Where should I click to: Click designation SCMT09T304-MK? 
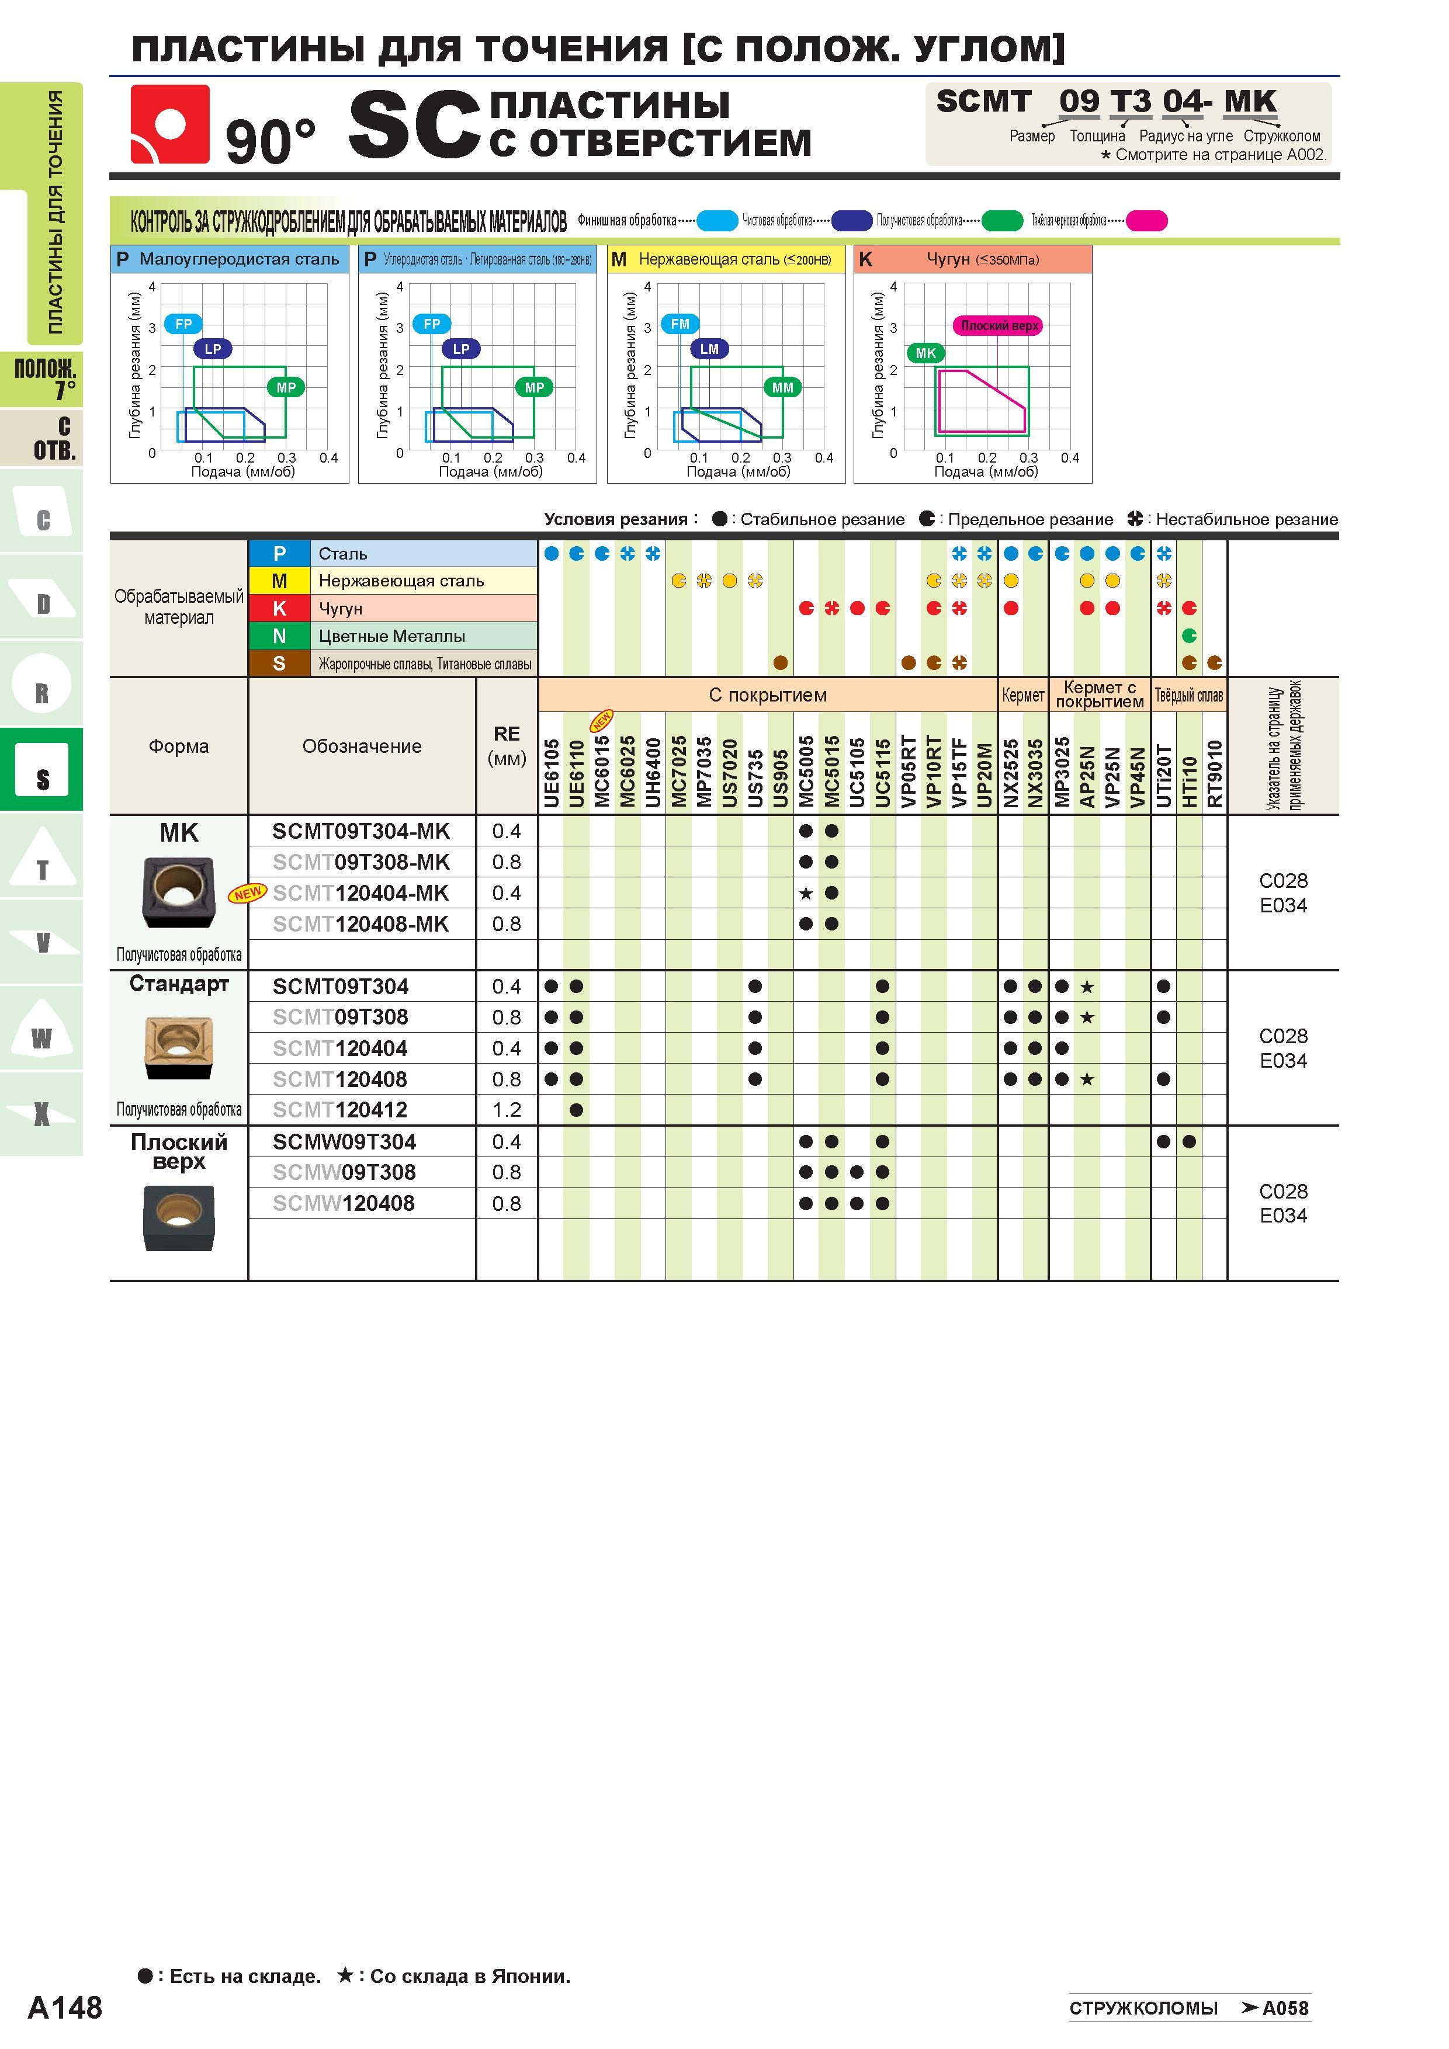click(360, 831)
